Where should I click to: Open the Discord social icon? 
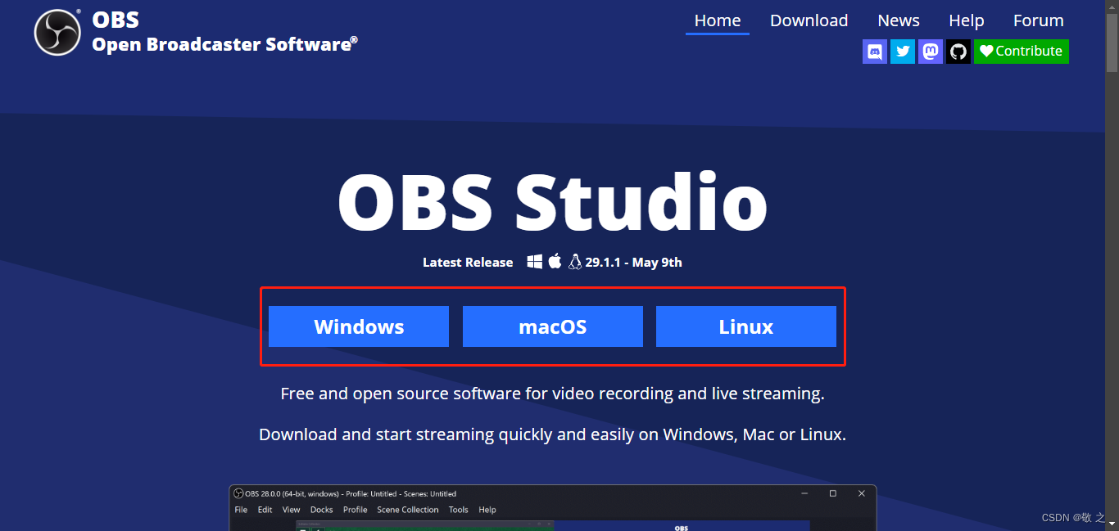click(875, 52)
